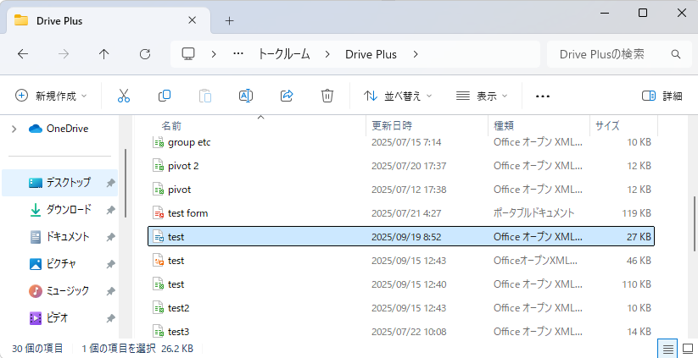The image size is (698, 358).
Task: Click the Rename icon in toolbar
Action: point(246,96)
